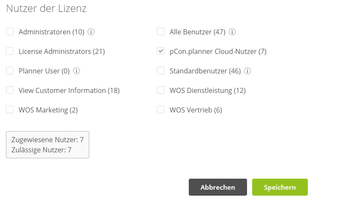This screenshot has height=202, width=341.
Task: Save changes with Speichern button
Action: [280, 187]
